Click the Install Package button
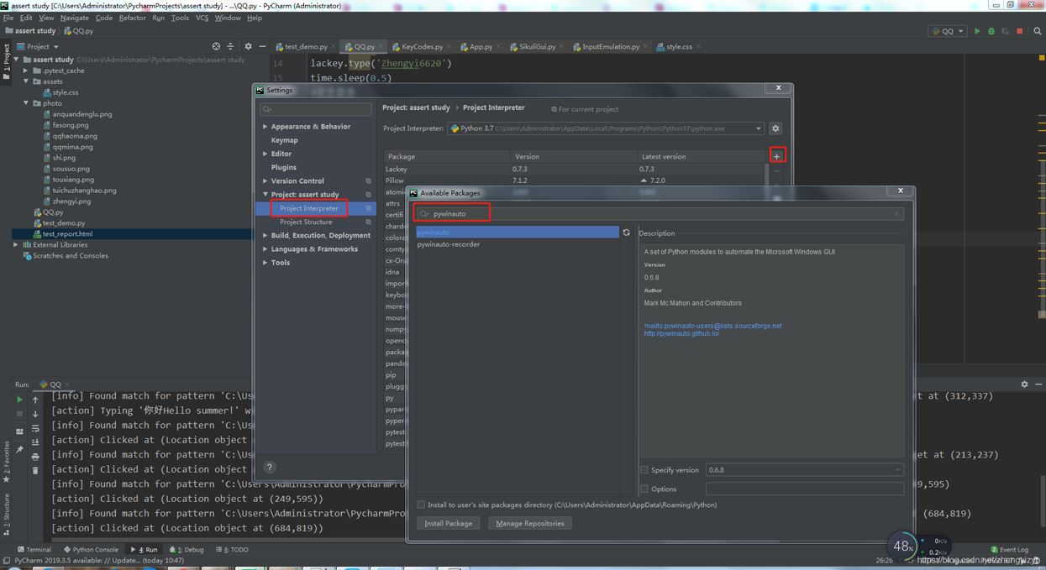1046x570 pixels. (448, 522)
